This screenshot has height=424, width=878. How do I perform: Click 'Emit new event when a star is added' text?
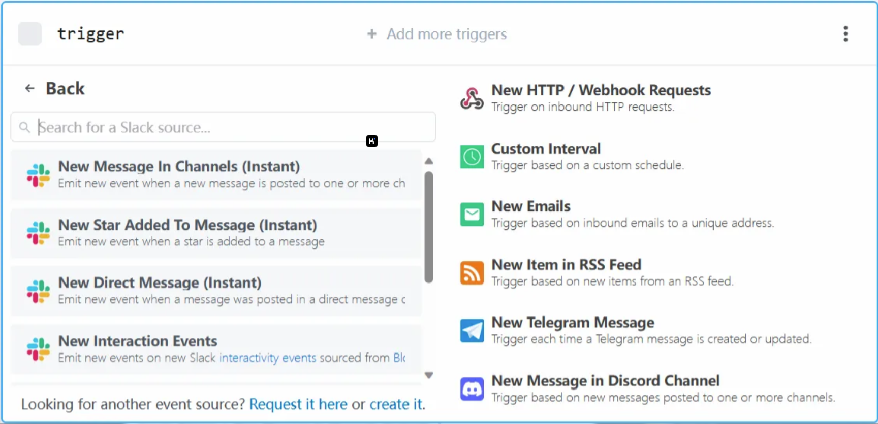click(191, 242)
